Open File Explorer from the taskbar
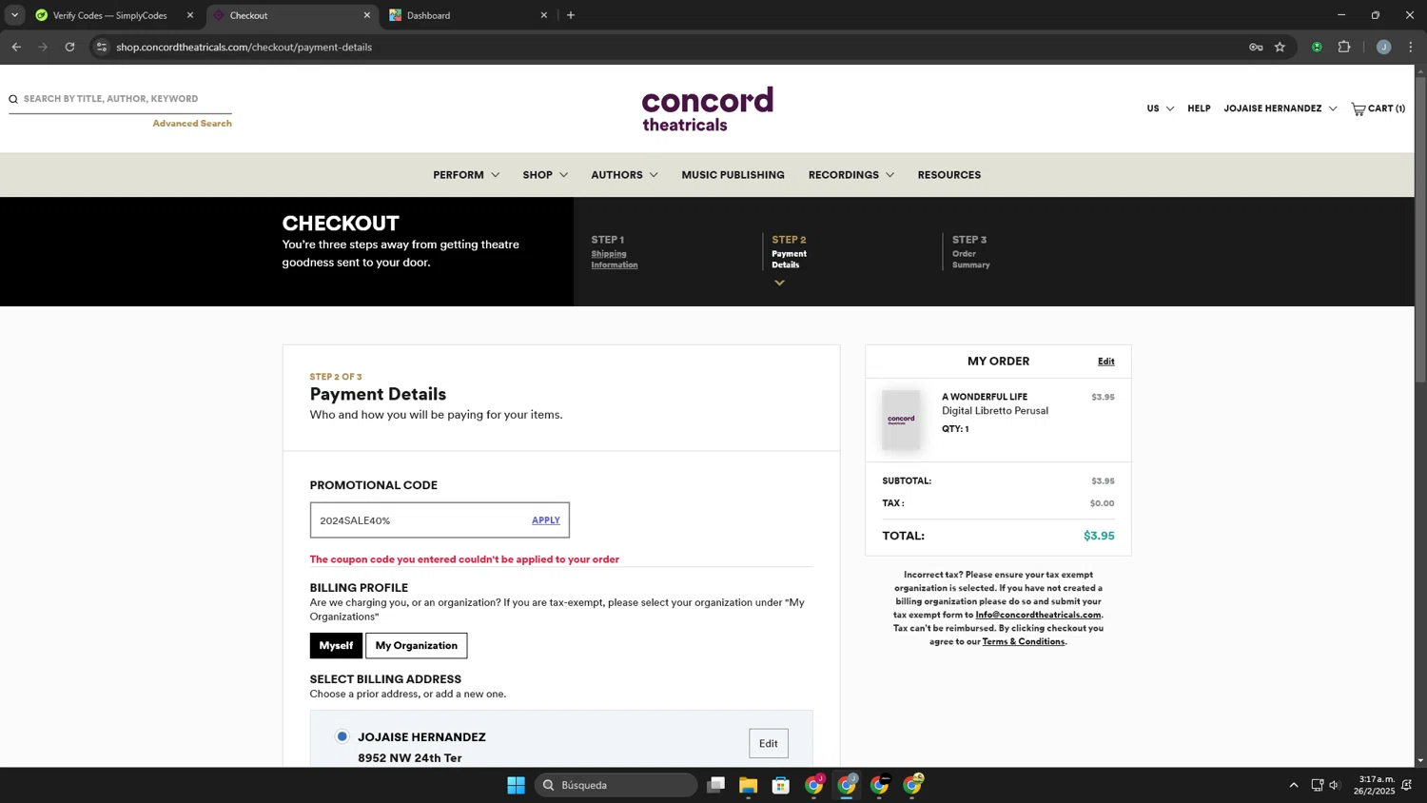This screenshot has width=1427, height=803. click(748, 785)
